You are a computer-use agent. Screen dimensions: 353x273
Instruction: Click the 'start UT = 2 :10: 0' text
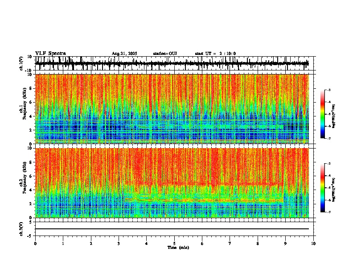click(215, 54)
